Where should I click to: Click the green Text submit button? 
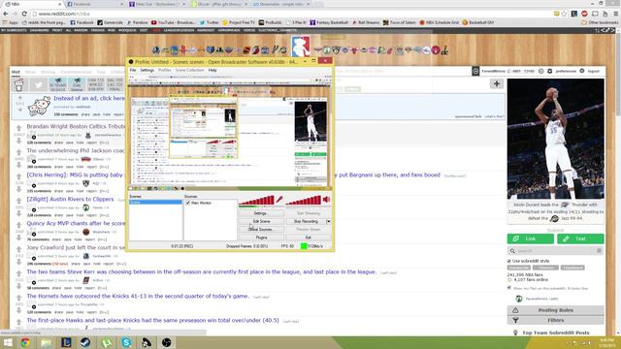pyautogui.click(x=580, y=238)
